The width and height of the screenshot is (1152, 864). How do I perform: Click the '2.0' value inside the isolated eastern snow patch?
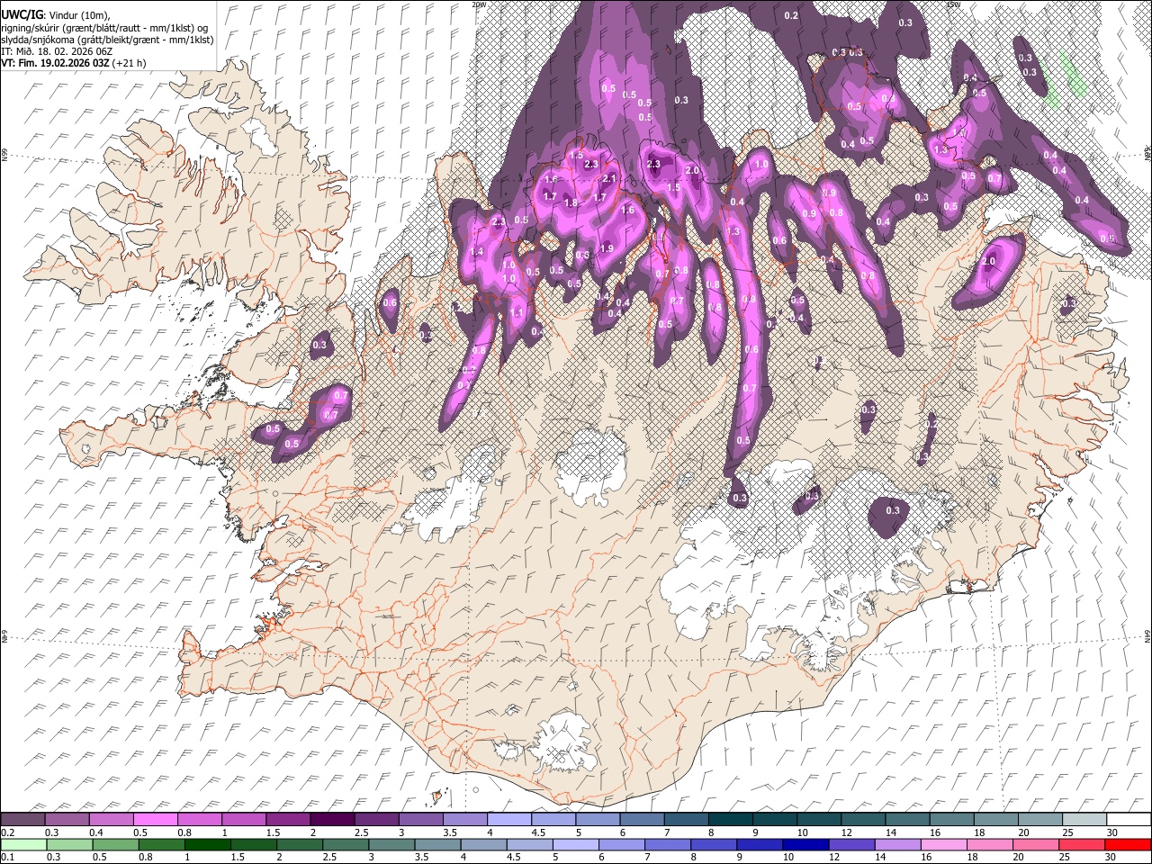tap(989, 262)
